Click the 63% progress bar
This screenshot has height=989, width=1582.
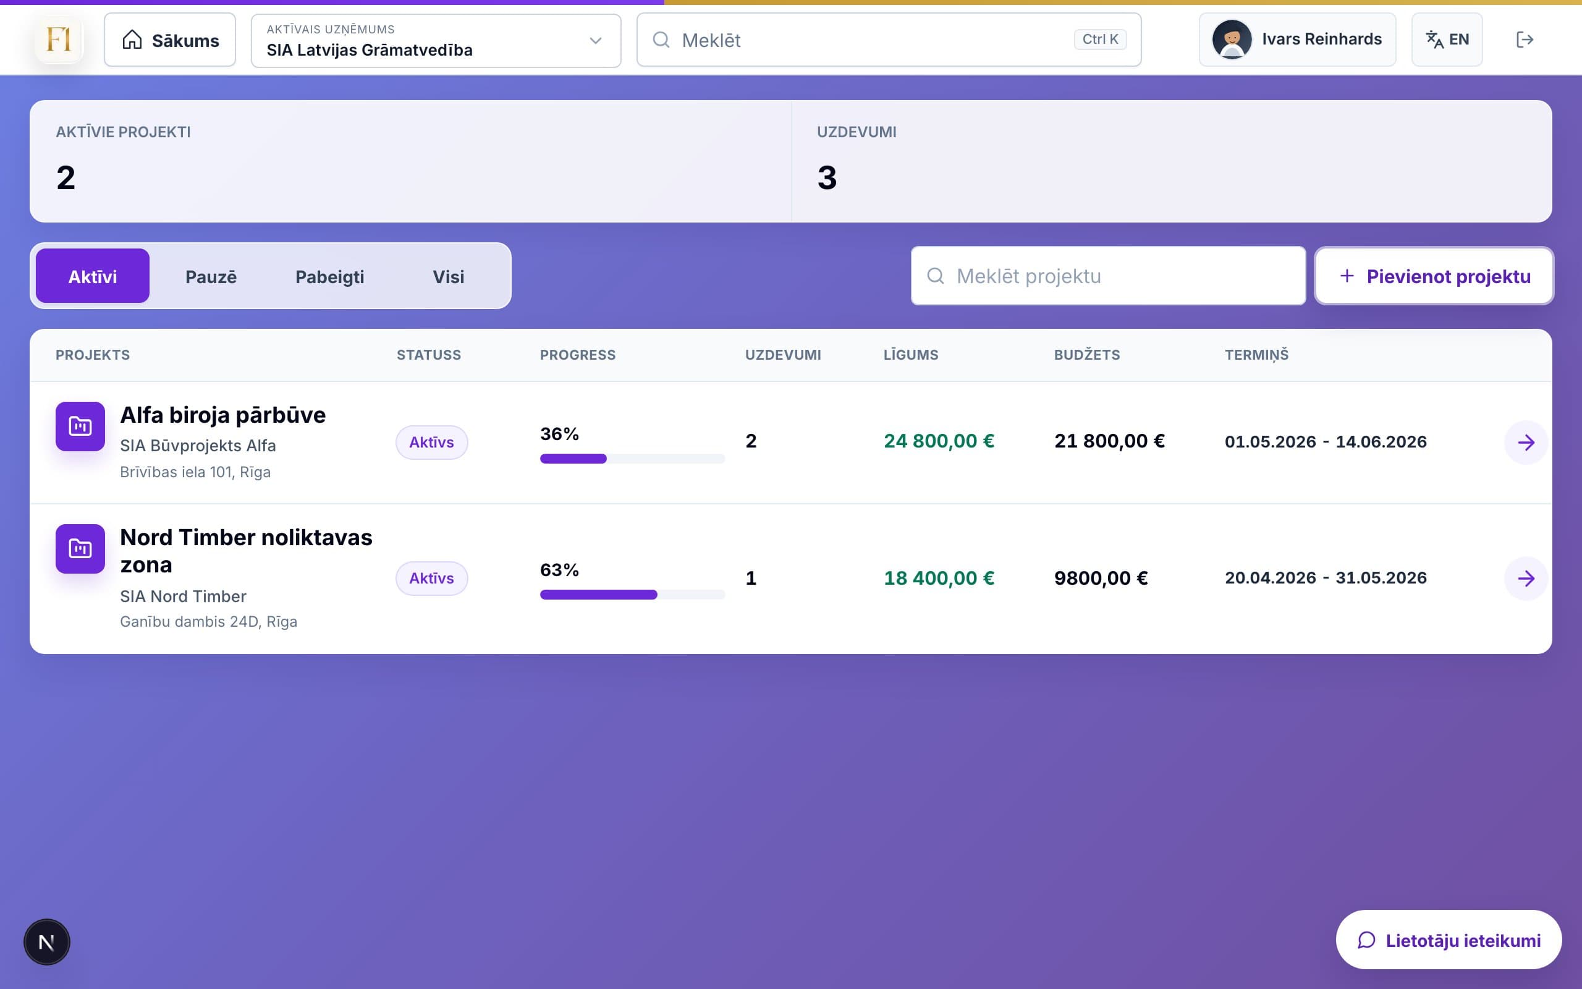632,595
